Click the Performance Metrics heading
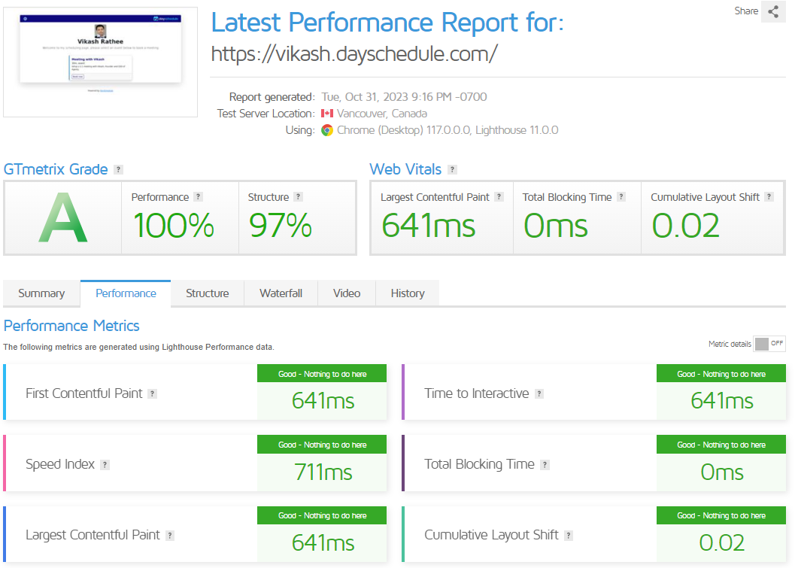The image size is (795, 568). [x=71, y=326]
